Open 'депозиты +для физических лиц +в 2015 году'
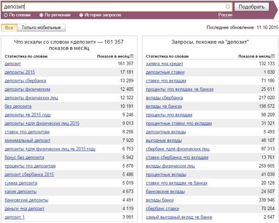Screen dimensions: 279x223 (50, 149)
